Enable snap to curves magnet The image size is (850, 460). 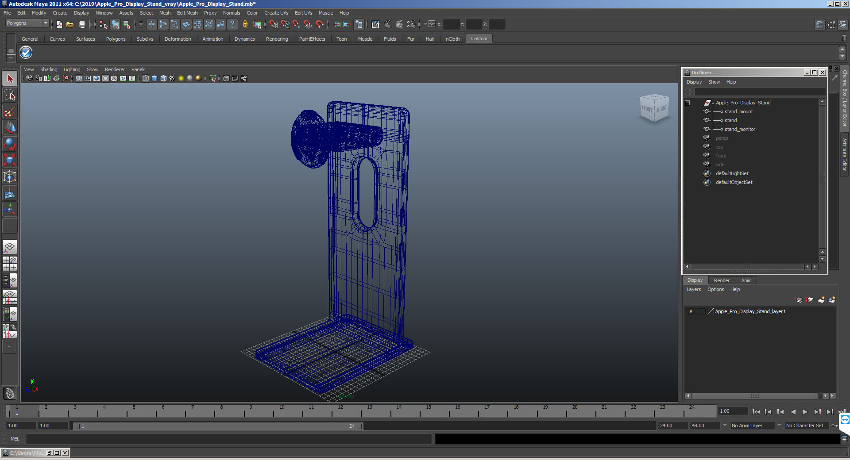tap(285, 24)
